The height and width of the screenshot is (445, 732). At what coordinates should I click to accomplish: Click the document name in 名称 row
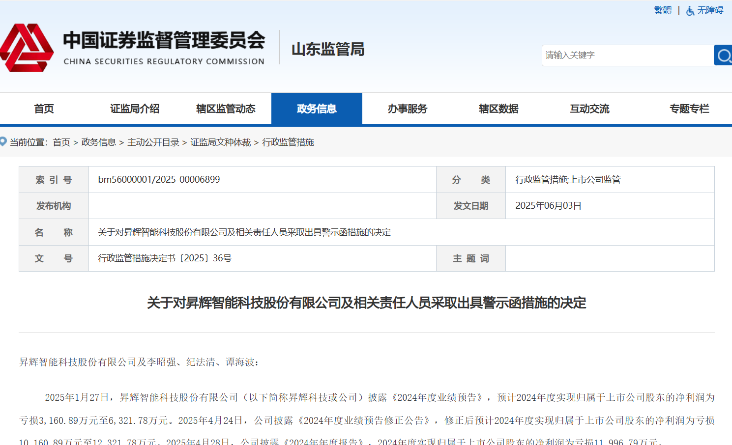tap(244, 232)
